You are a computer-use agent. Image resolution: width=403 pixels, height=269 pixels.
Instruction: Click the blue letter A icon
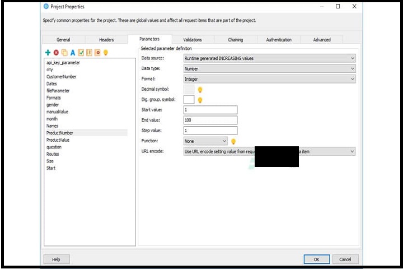(x=73, y=53)
